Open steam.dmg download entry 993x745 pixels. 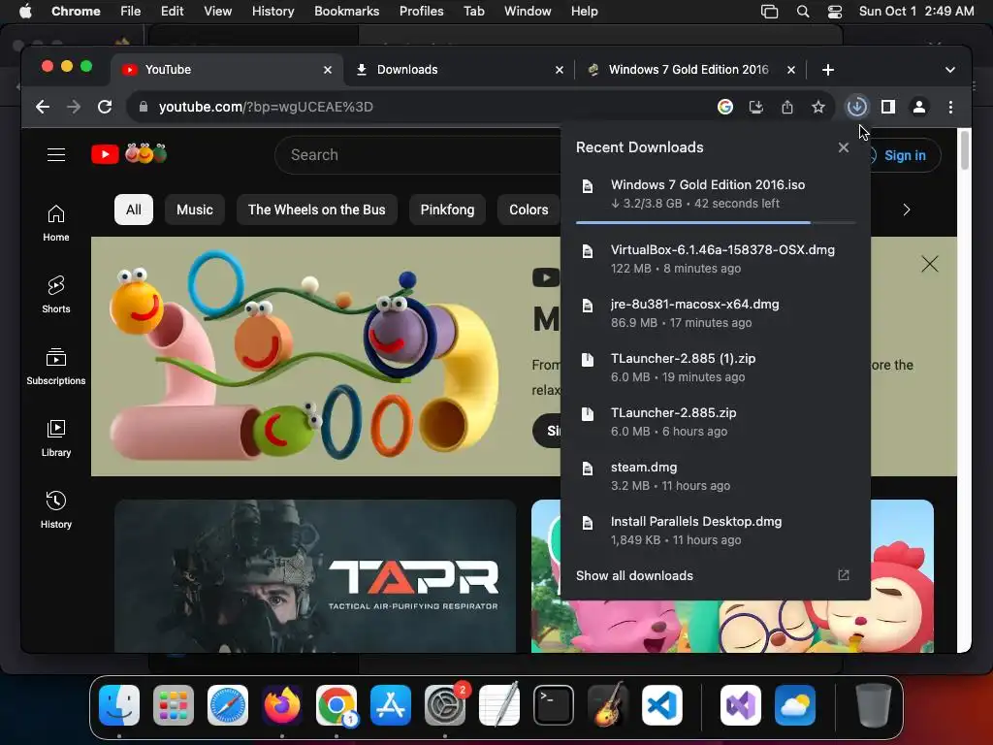point(716,475)
